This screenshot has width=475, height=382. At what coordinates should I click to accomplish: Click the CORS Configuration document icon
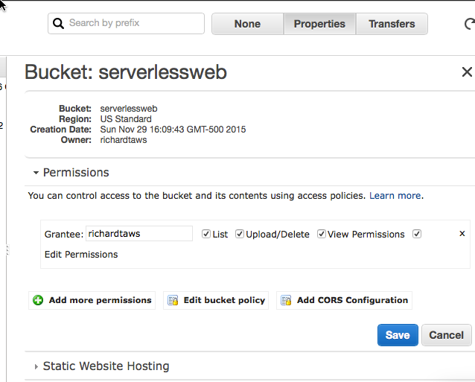[286, 301]
